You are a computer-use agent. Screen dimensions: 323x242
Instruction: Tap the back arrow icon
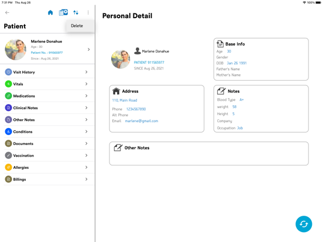pyautogui.click(x=7, y=12)
